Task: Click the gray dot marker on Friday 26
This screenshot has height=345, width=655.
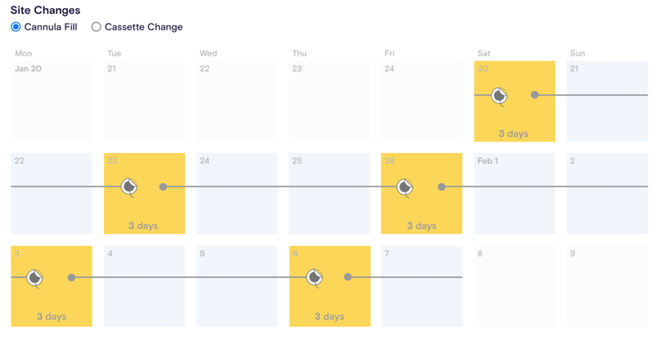Action: tap(441, 187)
